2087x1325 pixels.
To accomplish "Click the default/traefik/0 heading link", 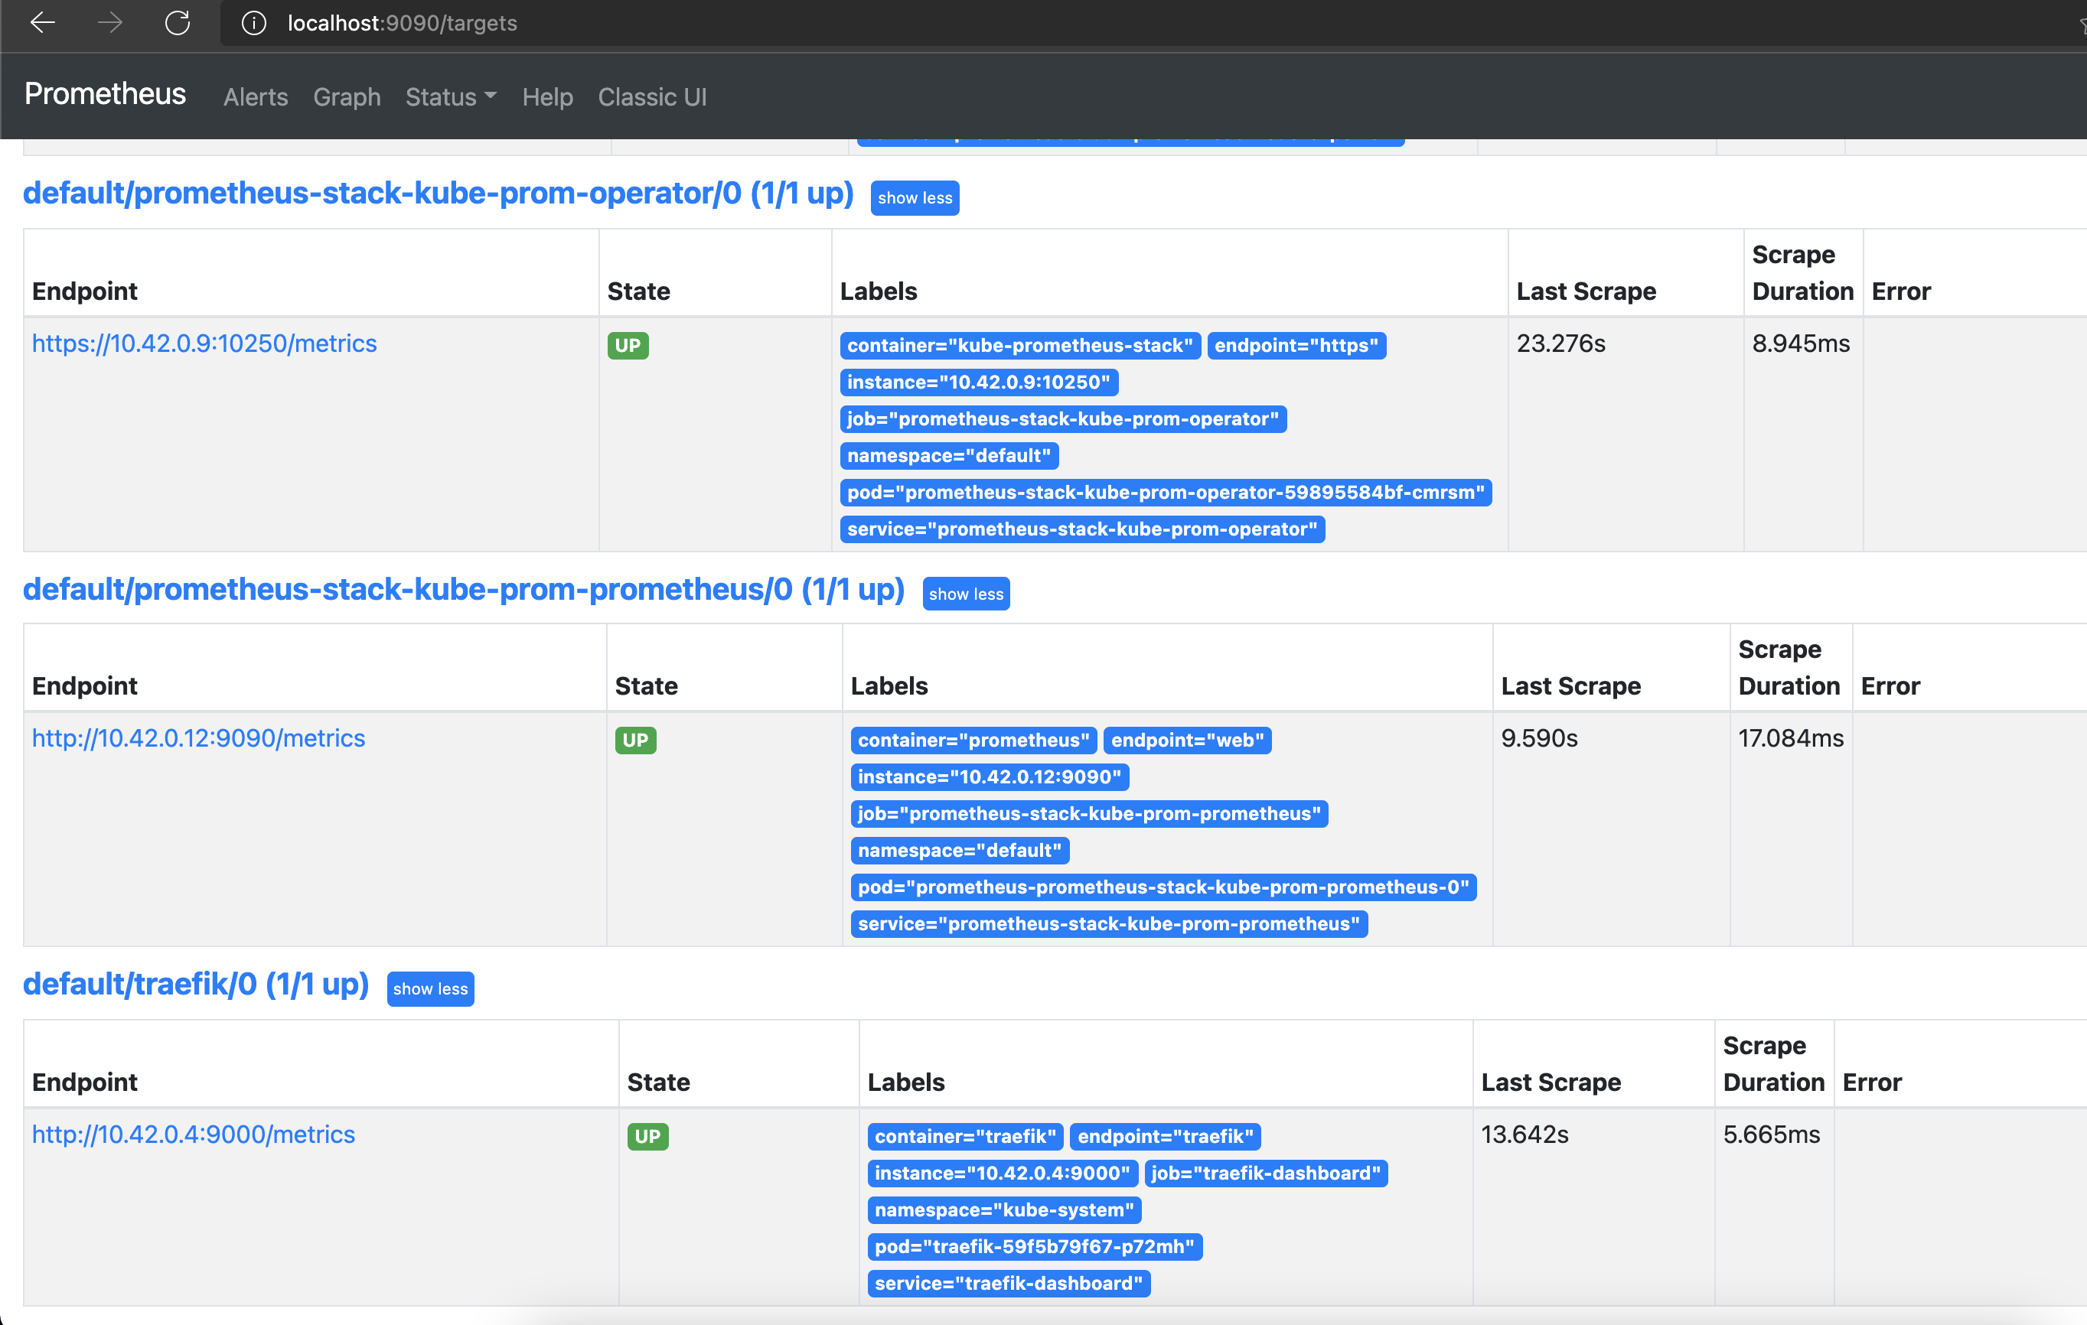I will point(196,985).
